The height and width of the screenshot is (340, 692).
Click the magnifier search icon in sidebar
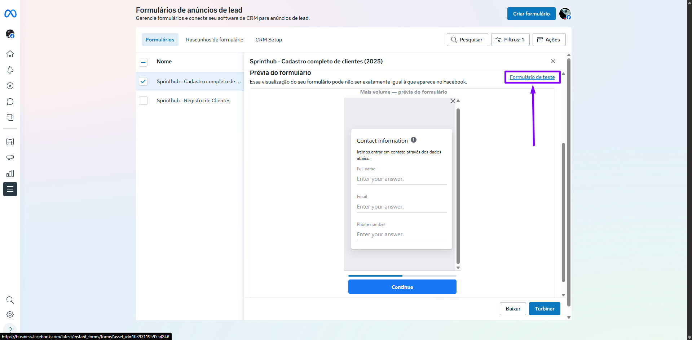[10, 300]
